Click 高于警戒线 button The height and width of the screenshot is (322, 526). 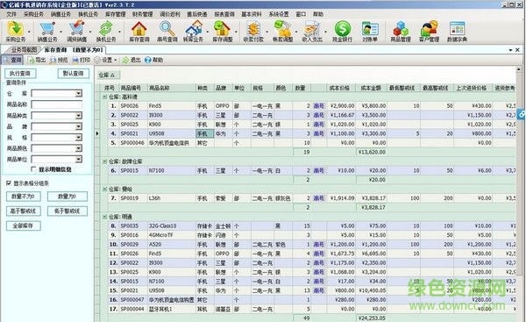point(23,211)
